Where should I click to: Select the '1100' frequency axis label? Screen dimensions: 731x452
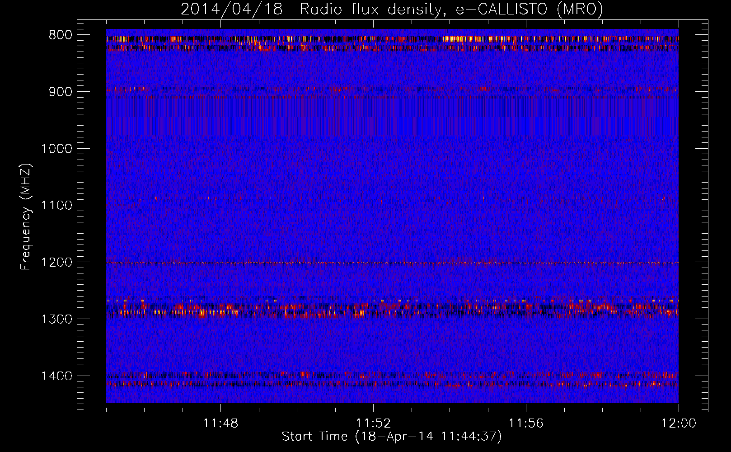(x=56, y=206)
